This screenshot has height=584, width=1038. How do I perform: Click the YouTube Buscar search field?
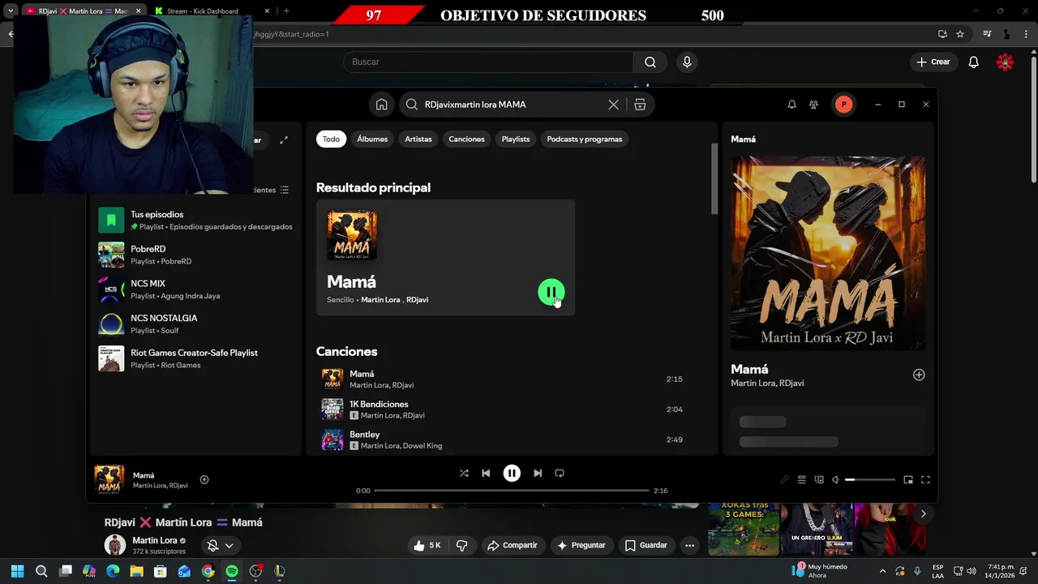(x=488, y=62)
